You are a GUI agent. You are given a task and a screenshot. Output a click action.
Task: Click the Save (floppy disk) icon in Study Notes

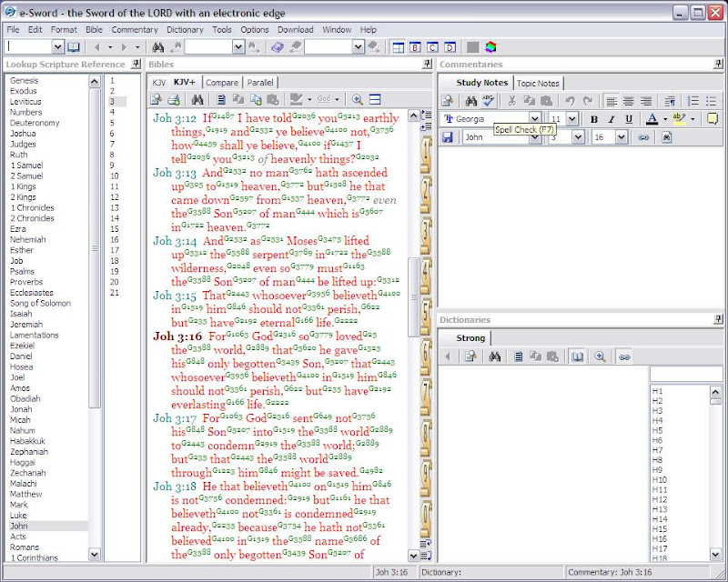[448, 137]
